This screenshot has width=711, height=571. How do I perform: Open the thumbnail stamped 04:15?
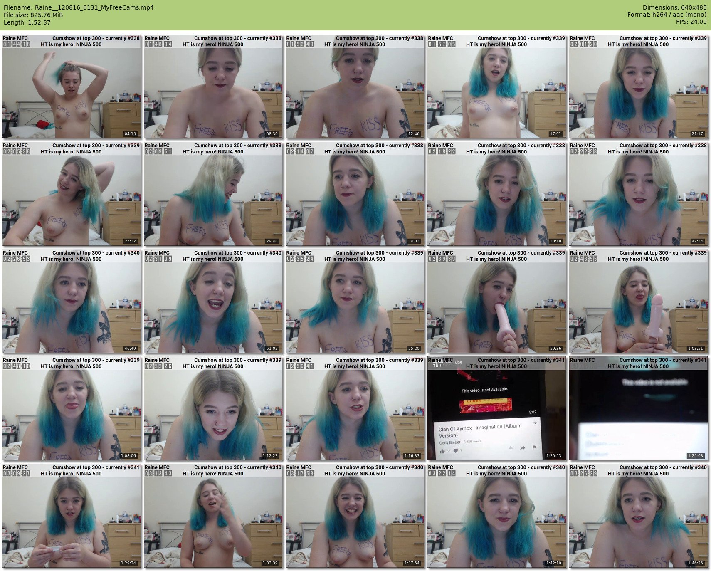coord(72,87)
